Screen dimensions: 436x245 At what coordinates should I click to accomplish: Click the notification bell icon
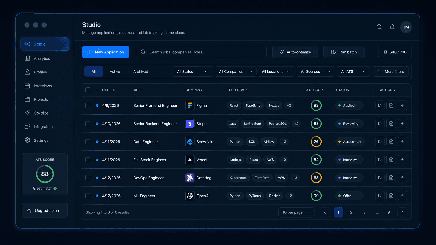[x=392, y=27]
